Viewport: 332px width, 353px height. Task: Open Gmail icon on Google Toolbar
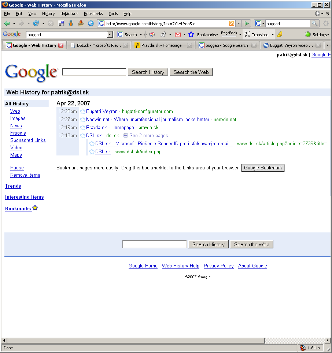pyautogui.click(x=178, y=35)
